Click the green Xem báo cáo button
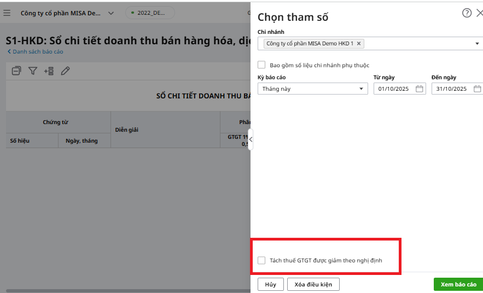The width and height of the screenshot is (483, 293). click(458, 284)
